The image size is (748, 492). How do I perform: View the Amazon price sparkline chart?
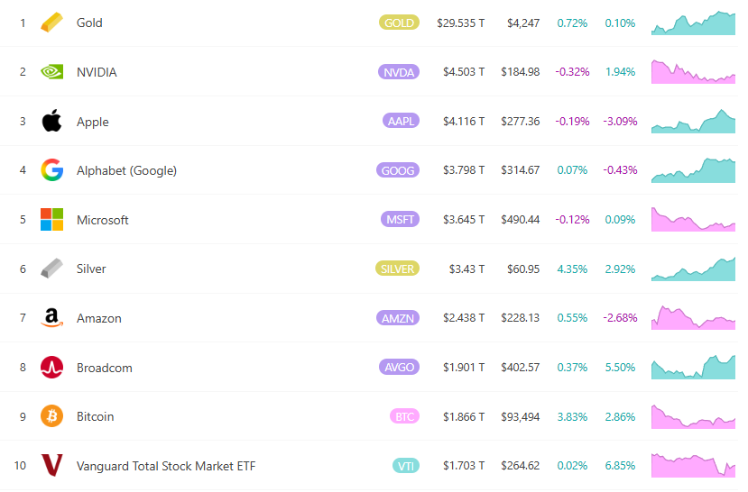[693, 318]
